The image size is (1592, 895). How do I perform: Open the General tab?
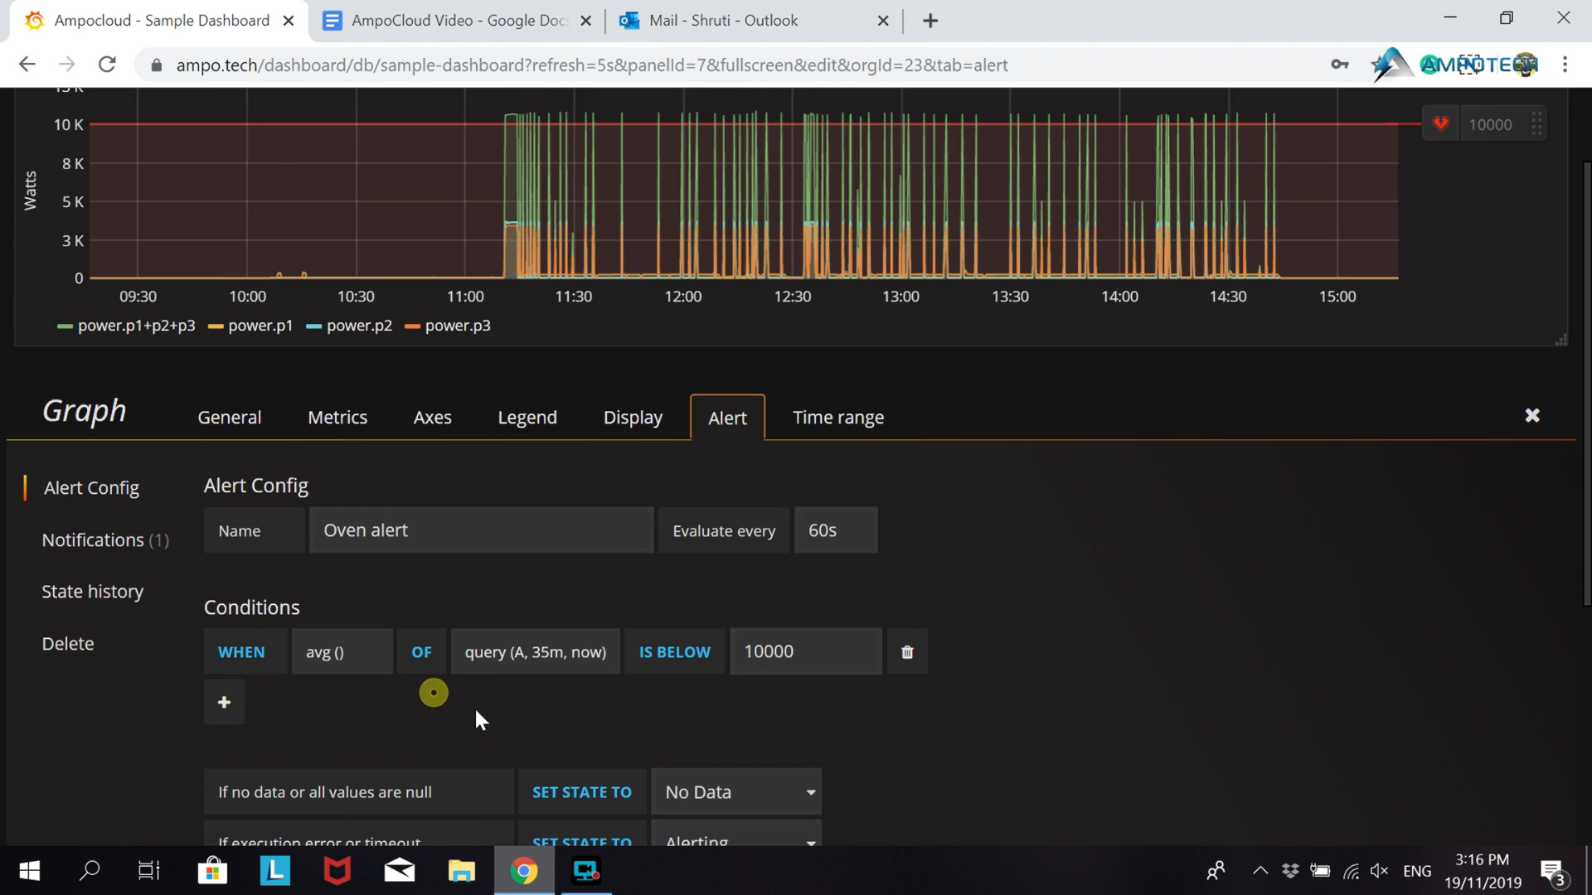[x=229, y=418]
